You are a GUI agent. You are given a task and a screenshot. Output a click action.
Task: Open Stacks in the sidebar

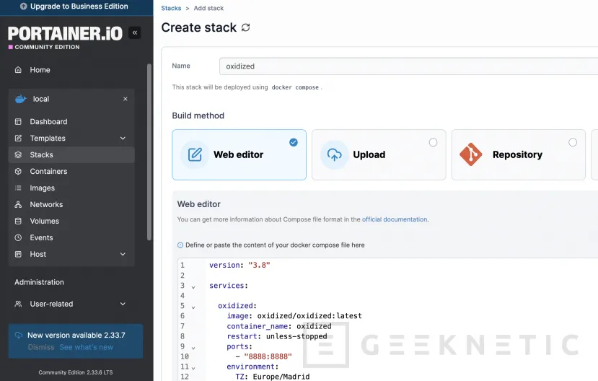pyautogui.click(x=71, y=155)
